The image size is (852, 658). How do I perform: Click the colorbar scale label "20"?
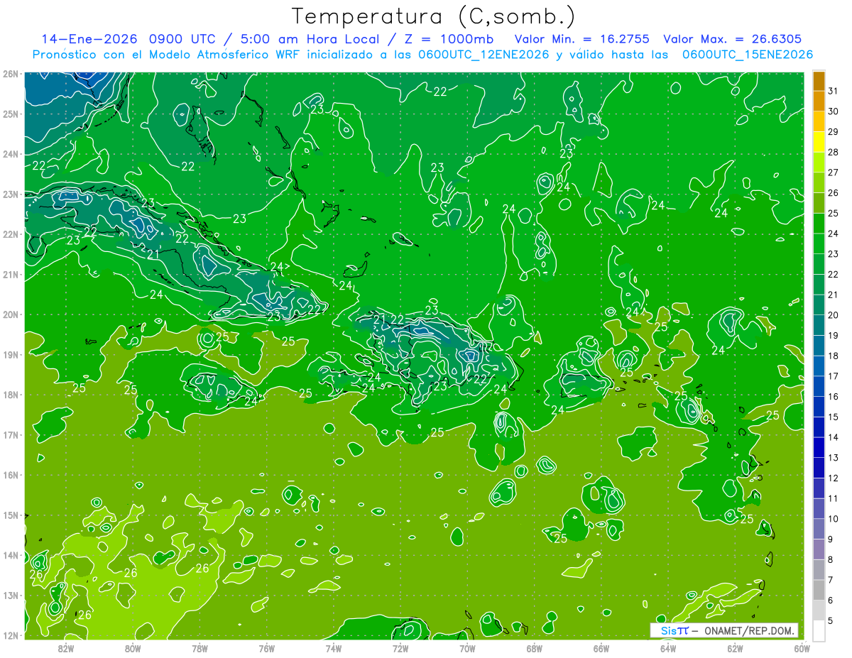833,315
